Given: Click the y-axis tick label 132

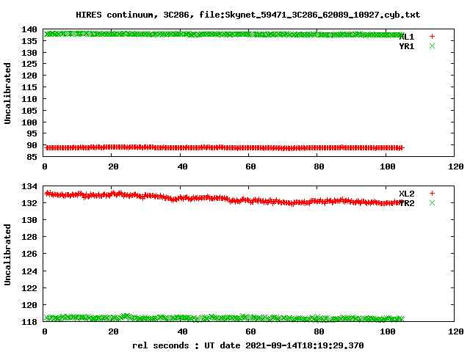Looking at the screenshot, I should pyautogui.click(x=29, y=203).
